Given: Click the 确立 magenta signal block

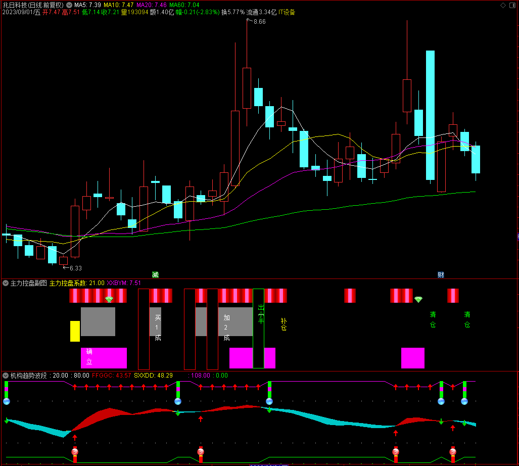Looking at the screenshot, I should click(x=104, y=358).
